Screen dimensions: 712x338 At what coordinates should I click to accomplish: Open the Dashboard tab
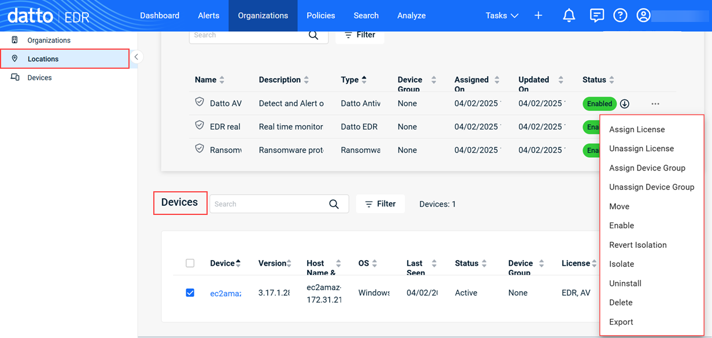(x=160, y=16)
